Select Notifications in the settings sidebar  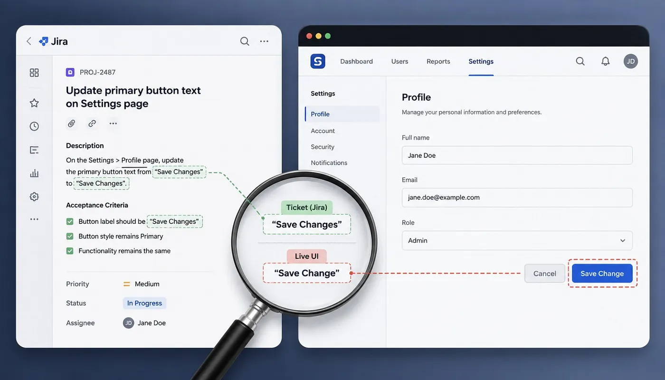tap(329, 162)
